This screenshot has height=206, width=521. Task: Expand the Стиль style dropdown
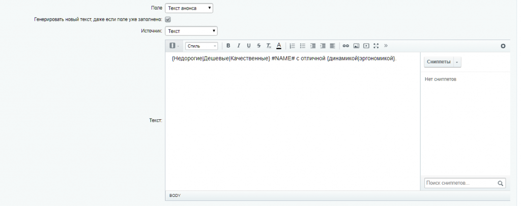coord(201,46)
